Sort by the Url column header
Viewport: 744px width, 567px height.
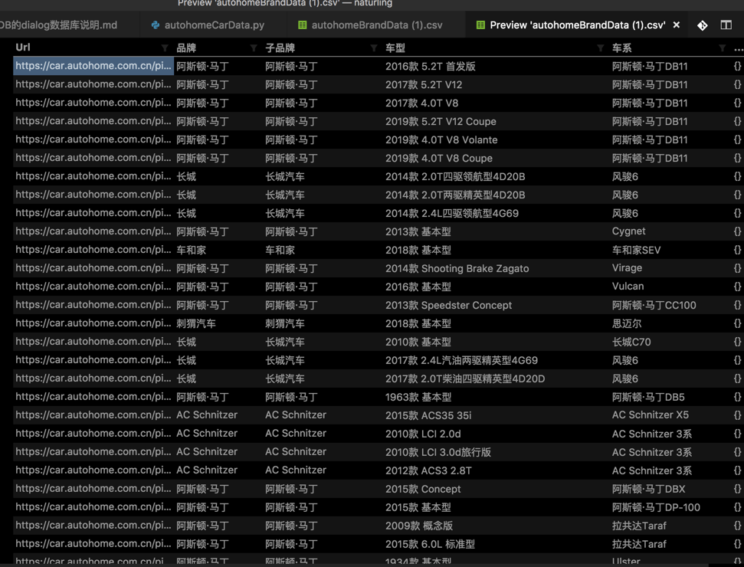click(23, 48)
